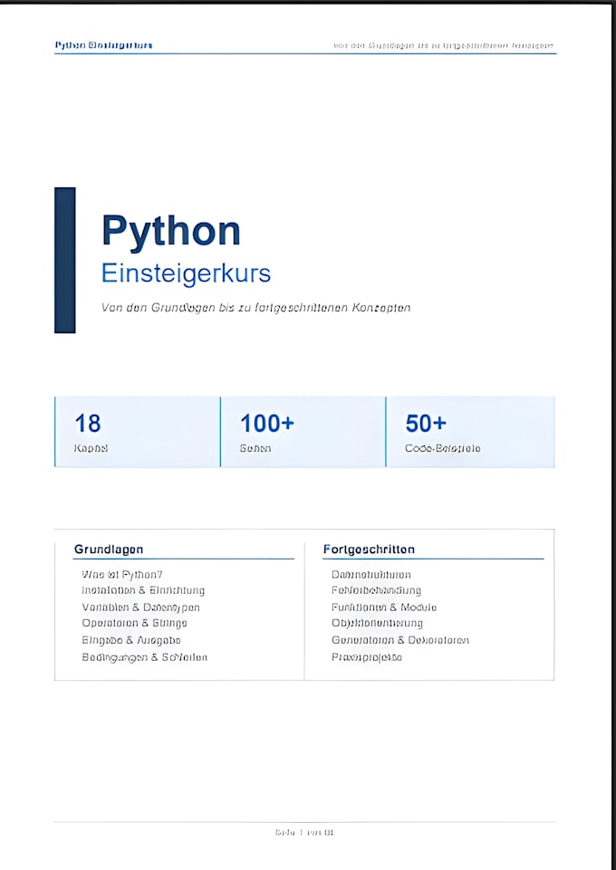Click the "50+" code examples figure

[x=426, y=424]
